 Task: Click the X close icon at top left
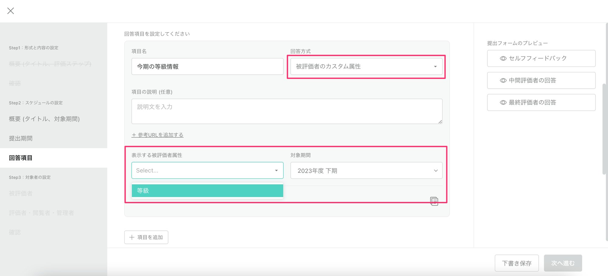point(11,11)
